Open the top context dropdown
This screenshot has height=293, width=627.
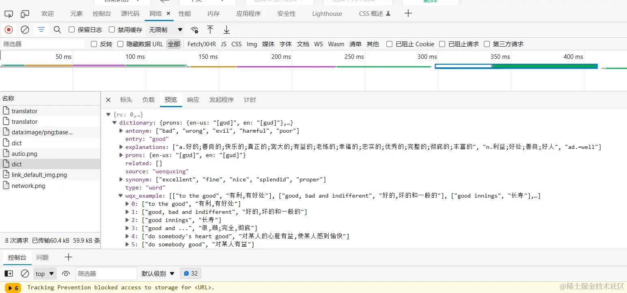(x=45, y=274)
